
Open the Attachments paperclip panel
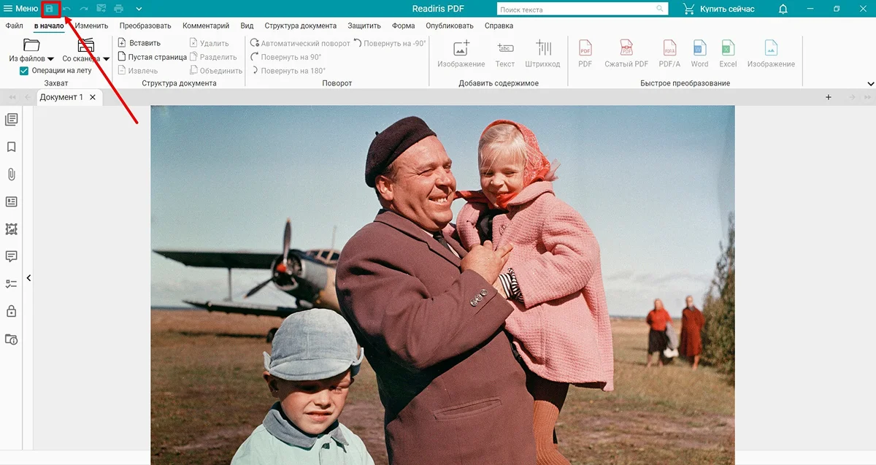click(x=11, y=174)
